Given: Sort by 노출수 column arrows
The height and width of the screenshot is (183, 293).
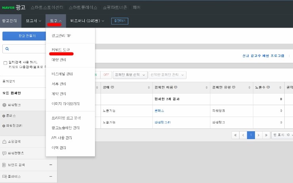Looking at the screenshot, I should [280, 87].
